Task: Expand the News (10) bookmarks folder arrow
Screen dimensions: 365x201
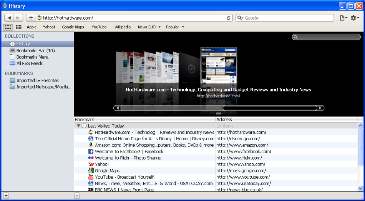Action: (160, 27)
